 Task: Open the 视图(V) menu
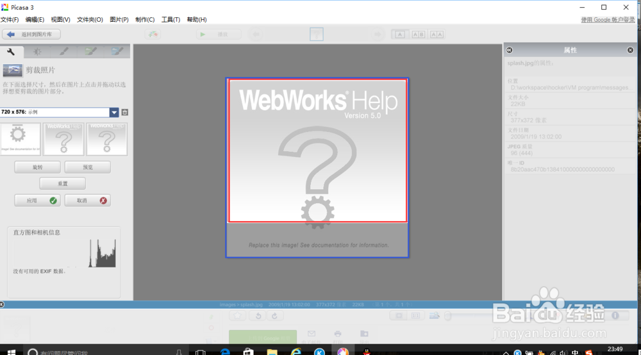pyautogui.click(x=60, y=20)
